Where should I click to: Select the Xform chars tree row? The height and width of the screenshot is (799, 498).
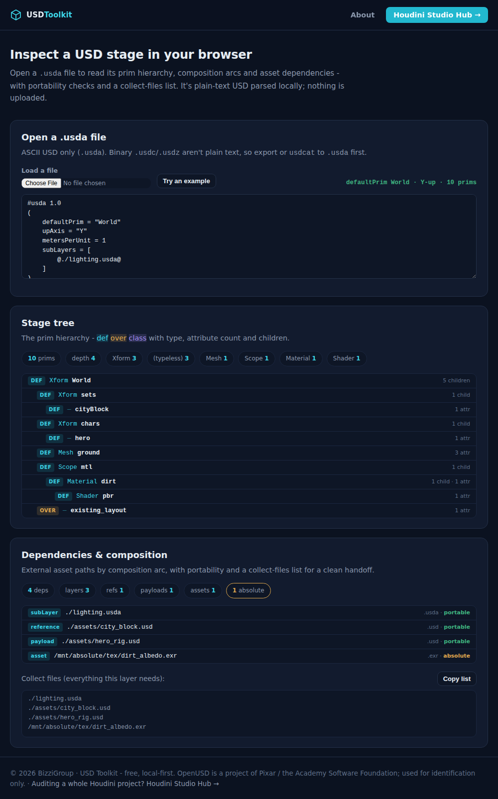pos(249,424)
